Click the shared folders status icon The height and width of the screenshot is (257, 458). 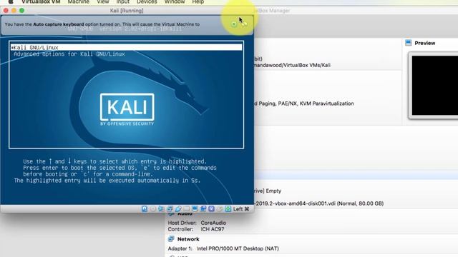(186, 209)
